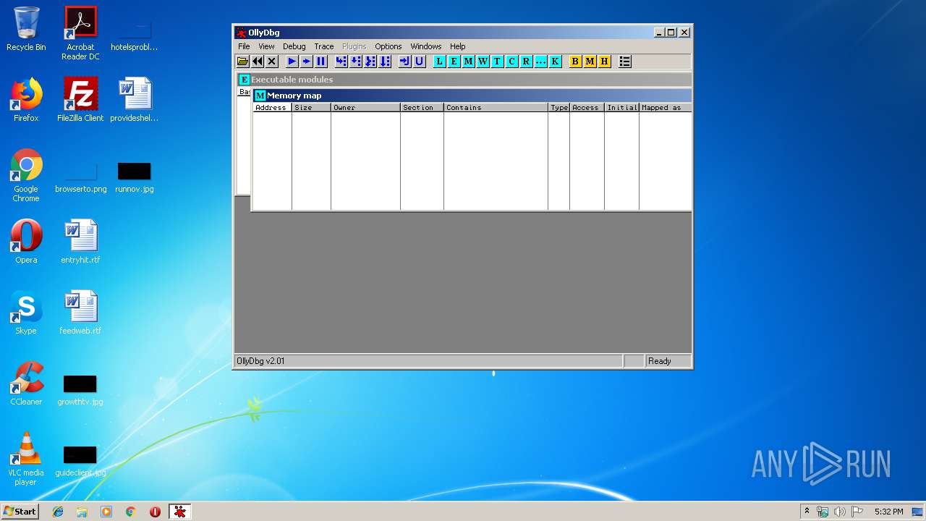Click the volume speaker tray icon

[840, 512]
